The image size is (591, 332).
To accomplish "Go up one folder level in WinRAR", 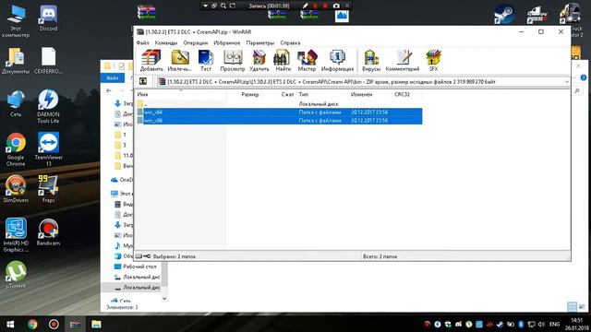I will coord(143,81).
